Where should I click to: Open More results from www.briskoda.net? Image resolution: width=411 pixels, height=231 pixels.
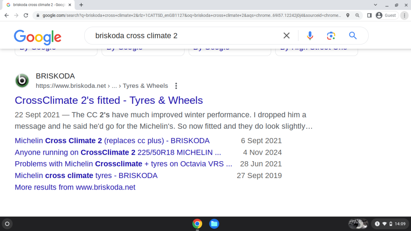pyautogui.click(x=75, y=188)
